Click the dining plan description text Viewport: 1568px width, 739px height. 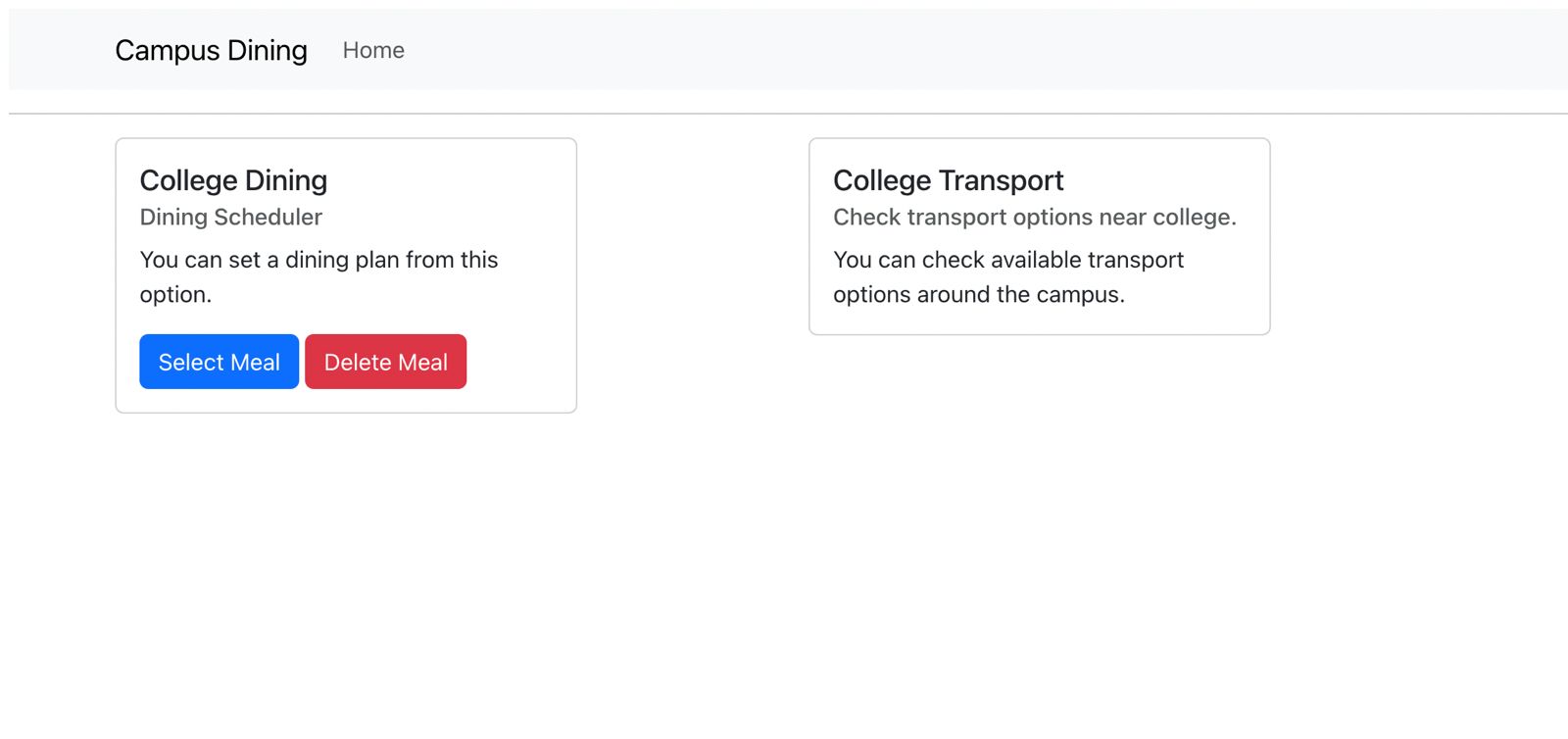pos(318,260)
